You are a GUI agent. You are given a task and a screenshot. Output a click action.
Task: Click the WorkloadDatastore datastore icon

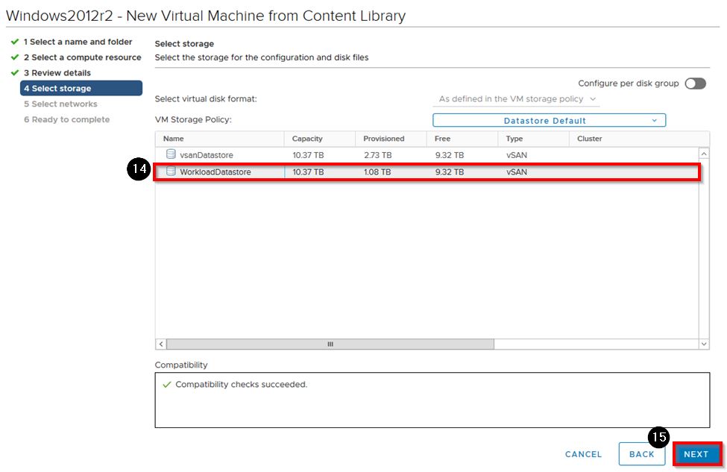click(x=171, y=172)
